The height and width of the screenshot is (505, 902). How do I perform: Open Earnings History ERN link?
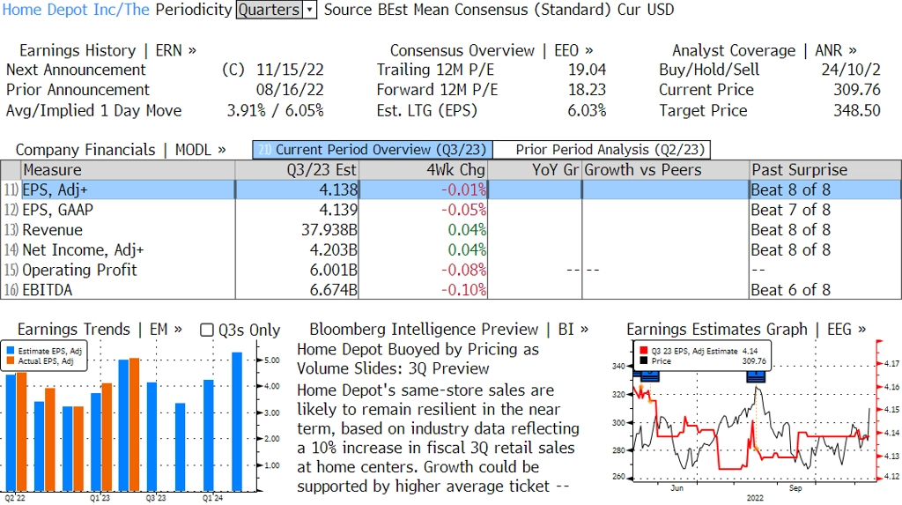pyautogui.click(x=107, y=50)
